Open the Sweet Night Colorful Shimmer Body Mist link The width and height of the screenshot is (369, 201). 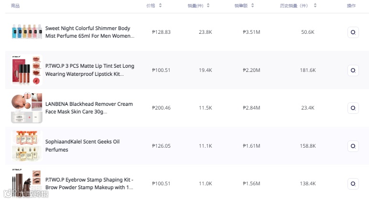pyautogui.click(x=89, y=32)
